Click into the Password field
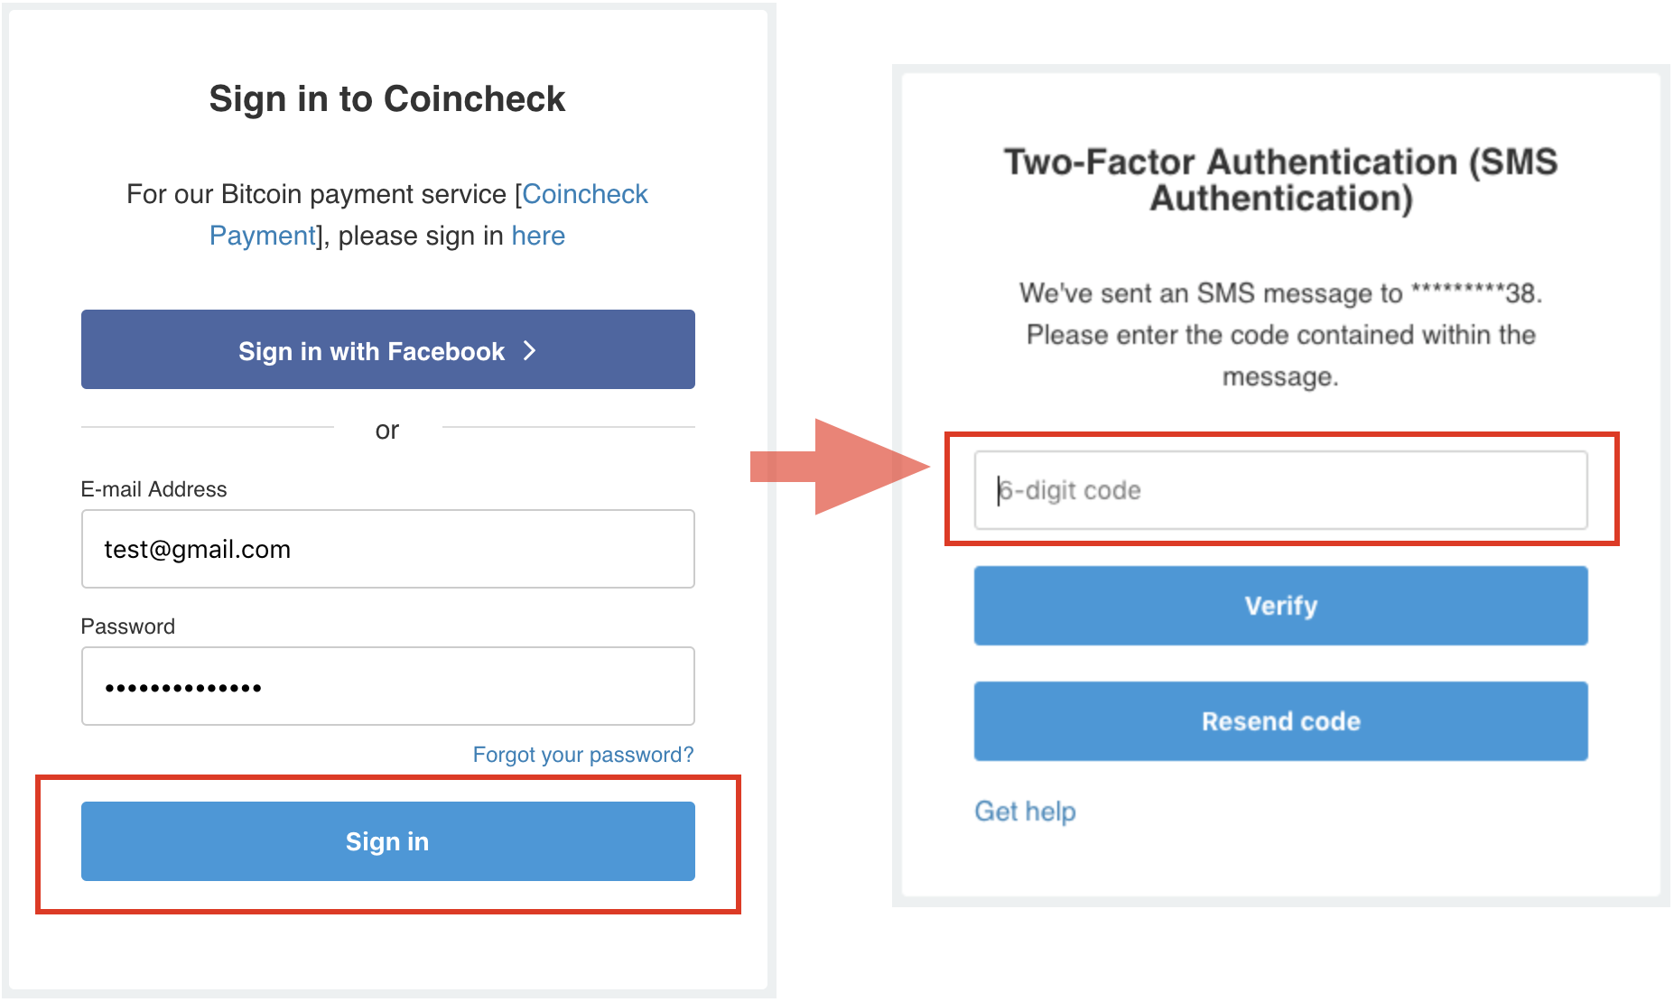1674x1002 pixels. (387, 686)
